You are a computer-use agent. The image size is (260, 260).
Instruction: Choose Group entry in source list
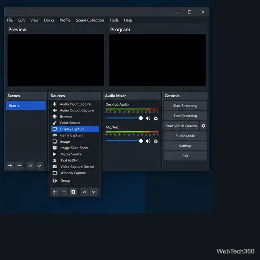(x=75, y=180)
